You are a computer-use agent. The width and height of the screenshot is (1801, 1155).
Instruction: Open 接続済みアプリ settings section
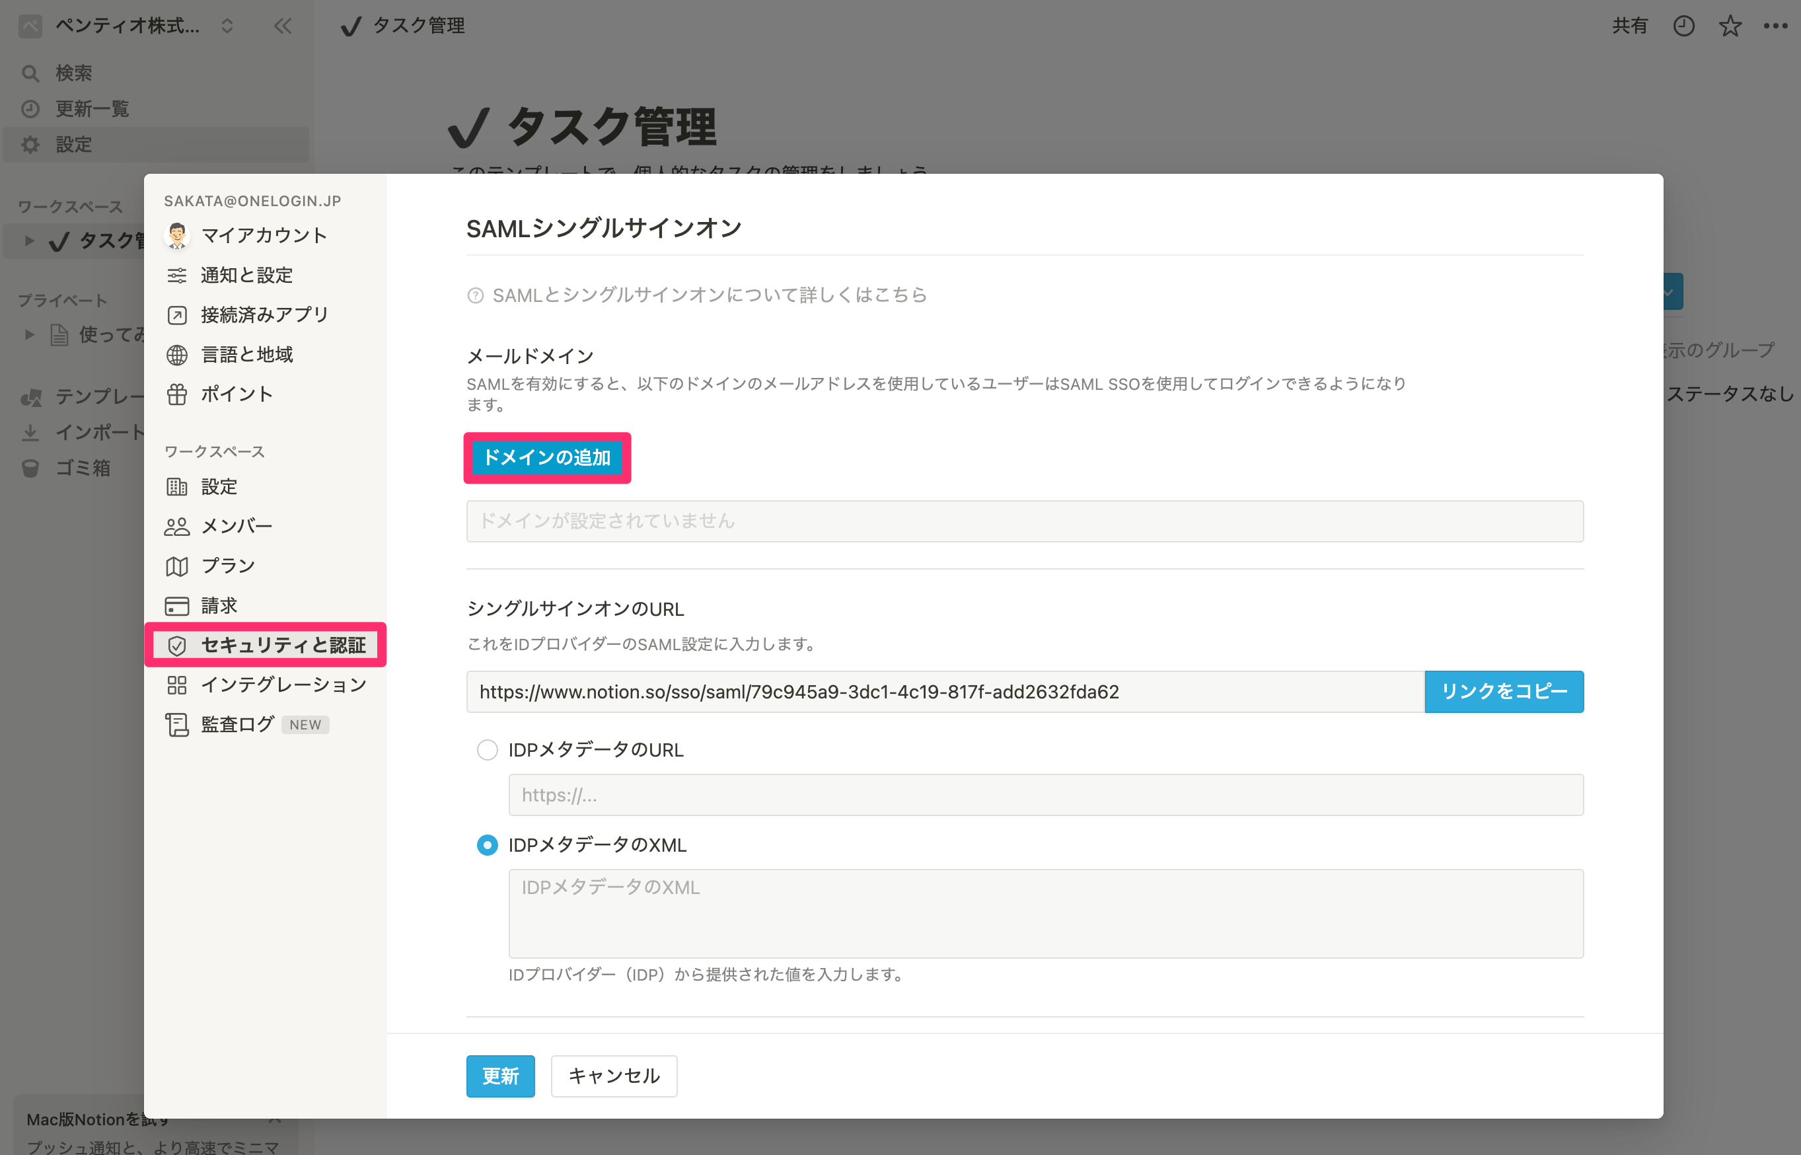point(266,315)
